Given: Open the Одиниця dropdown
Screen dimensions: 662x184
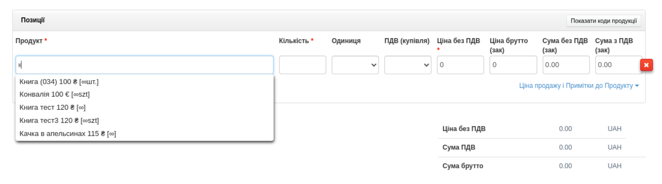Looking at the screenshot, I should click(x=355, y=65).
